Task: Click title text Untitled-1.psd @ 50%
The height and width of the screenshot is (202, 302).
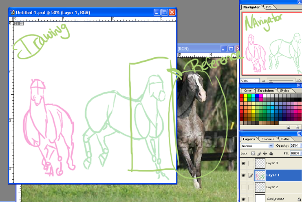Action: 38,13
